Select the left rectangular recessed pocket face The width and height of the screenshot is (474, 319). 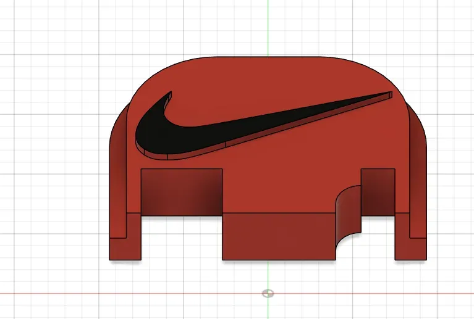tap(182, 192)
